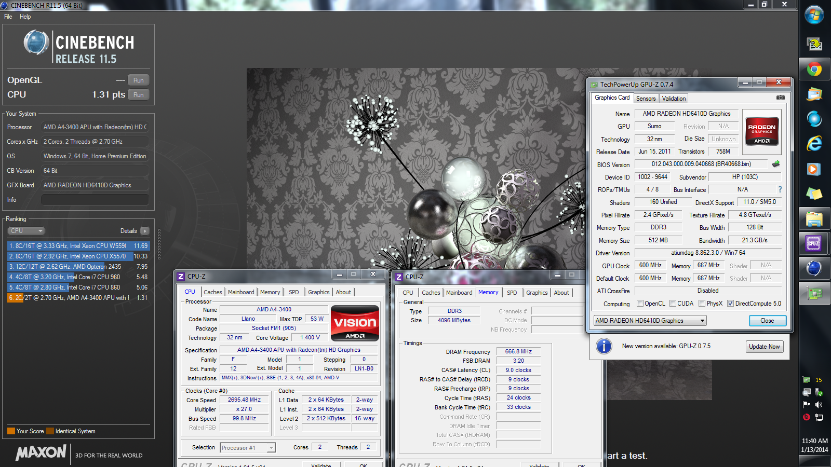This screenshot has height=467, width=831.
Task: Select ranking row AMD Opteron 2435
Action: (78, 267)
